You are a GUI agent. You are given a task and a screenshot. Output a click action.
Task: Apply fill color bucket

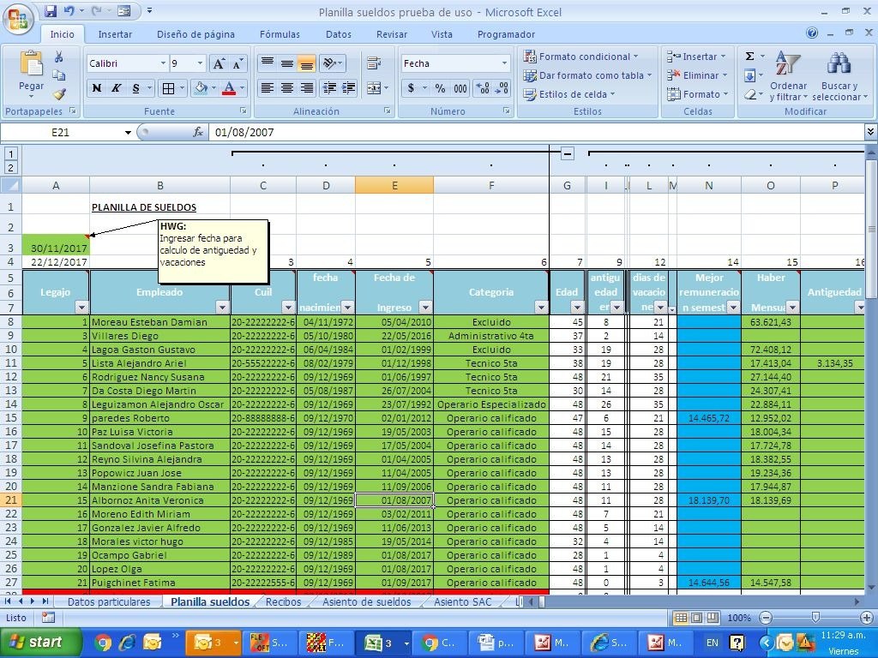click(x=200, y=88)
